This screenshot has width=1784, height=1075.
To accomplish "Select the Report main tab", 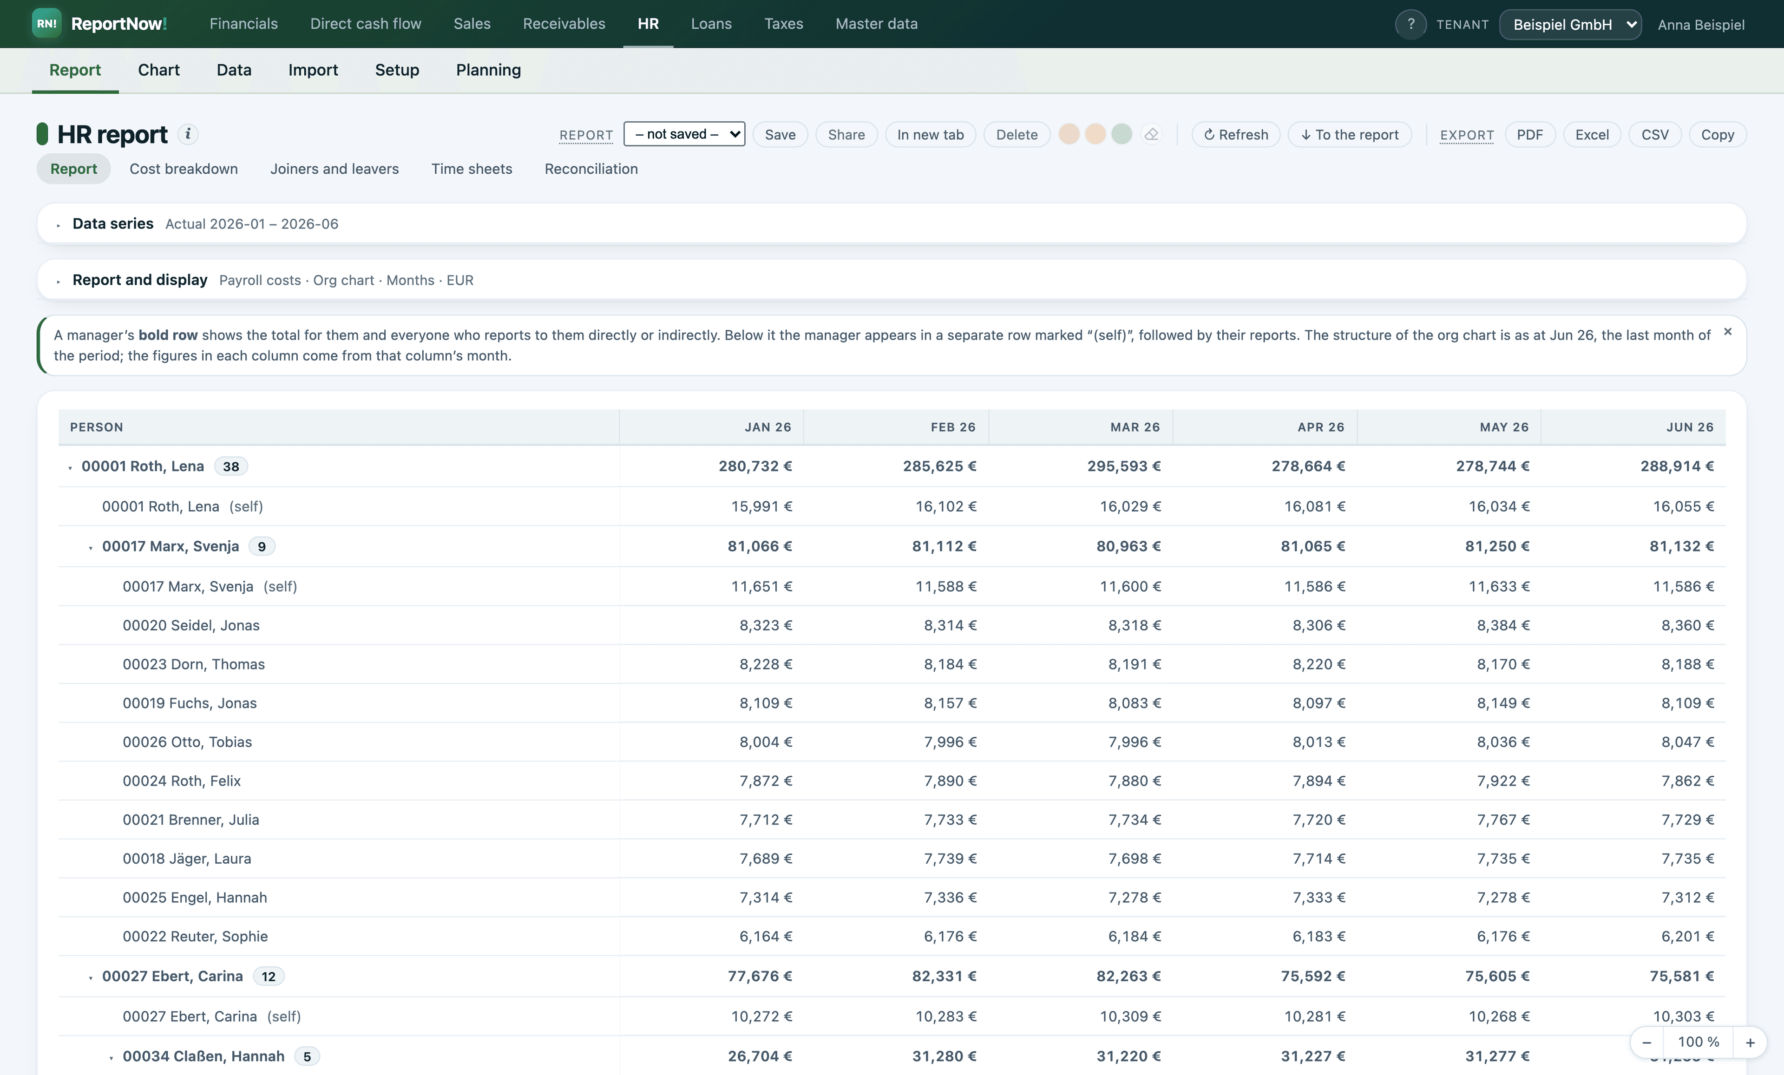I will [75, 70].
